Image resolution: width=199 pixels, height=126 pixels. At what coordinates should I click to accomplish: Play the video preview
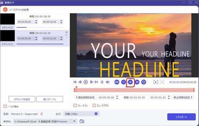[x=86, y=82]
